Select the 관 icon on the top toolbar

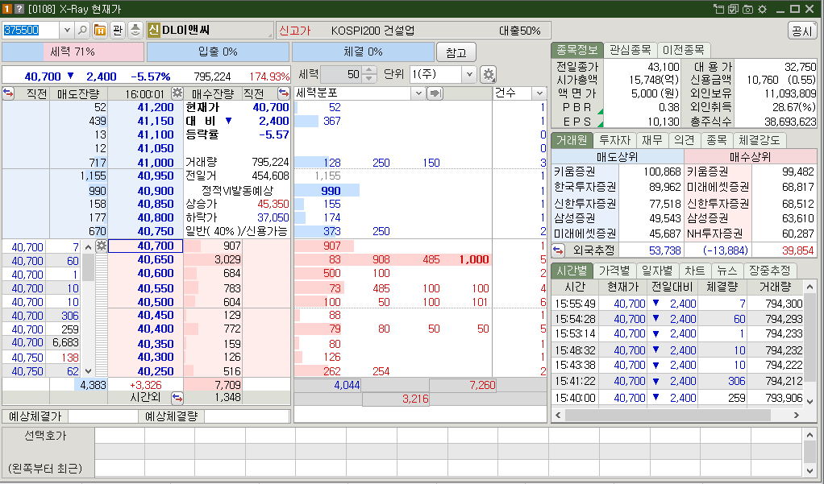(x=116, y=32)
